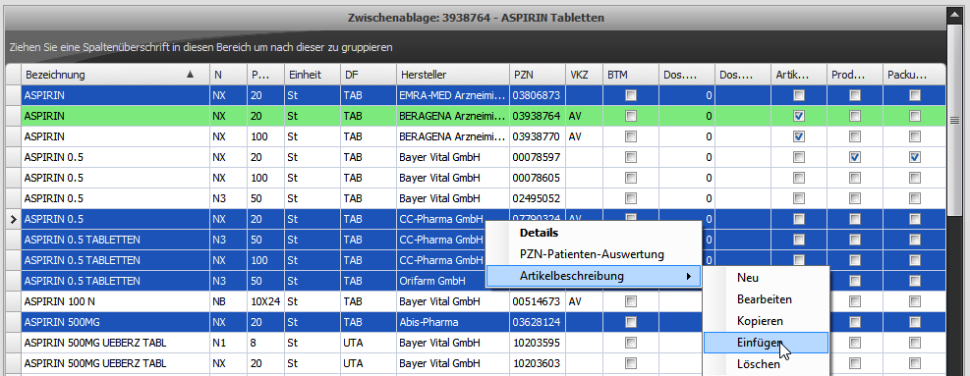970x376 pixels.
Task: Click the BTM column header
Action: click(x=631, y=75)
